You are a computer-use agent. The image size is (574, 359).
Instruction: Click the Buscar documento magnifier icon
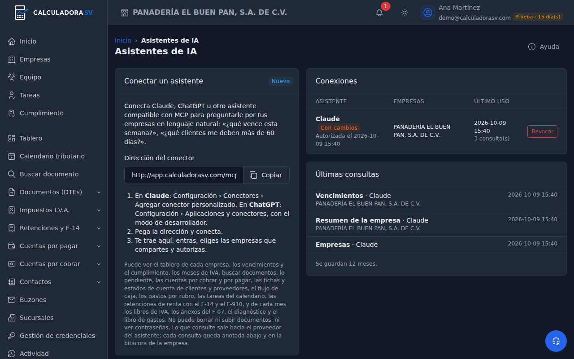(x=12, y=174)
